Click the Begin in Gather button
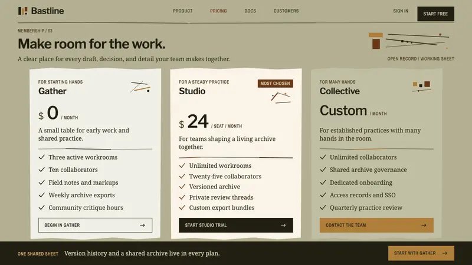 click(95, 225)
